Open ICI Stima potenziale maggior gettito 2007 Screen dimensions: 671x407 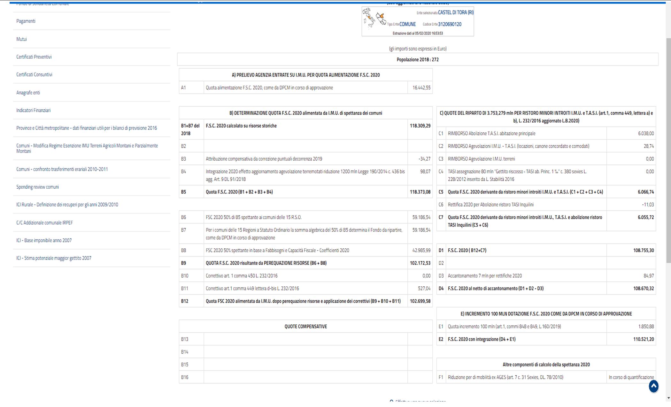point(54,258)
